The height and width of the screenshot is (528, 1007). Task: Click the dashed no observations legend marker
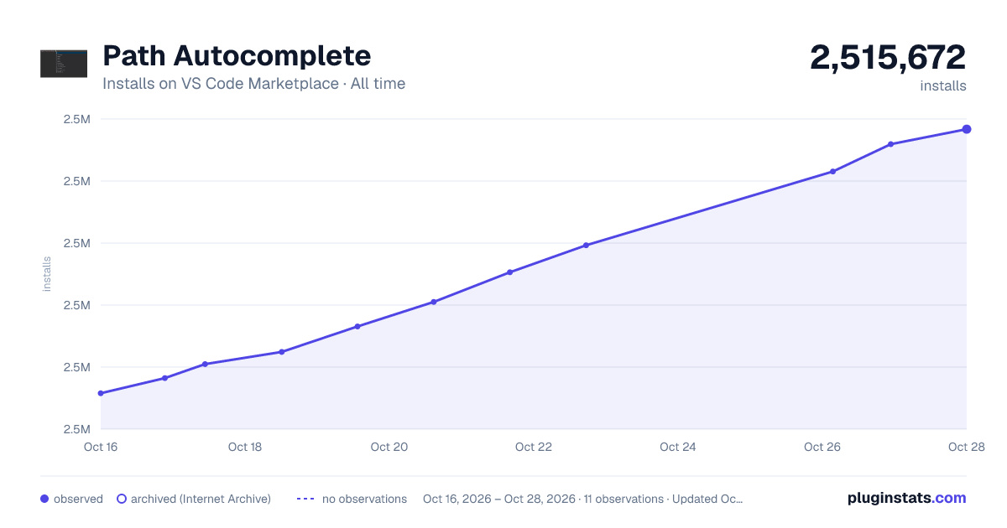[x=305, y=499]
